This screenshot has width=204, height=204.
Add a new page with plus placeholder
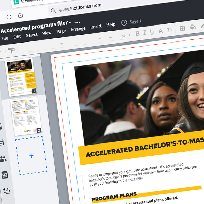point(31,155)
